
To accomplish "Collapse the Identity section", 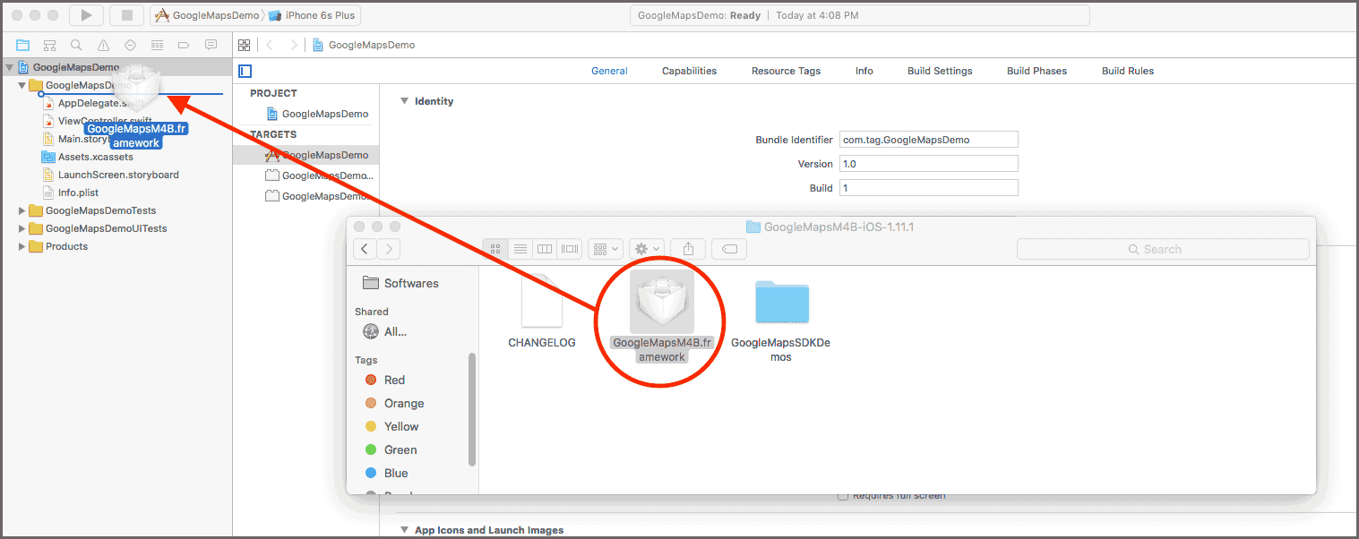I will tap(404, 101).
